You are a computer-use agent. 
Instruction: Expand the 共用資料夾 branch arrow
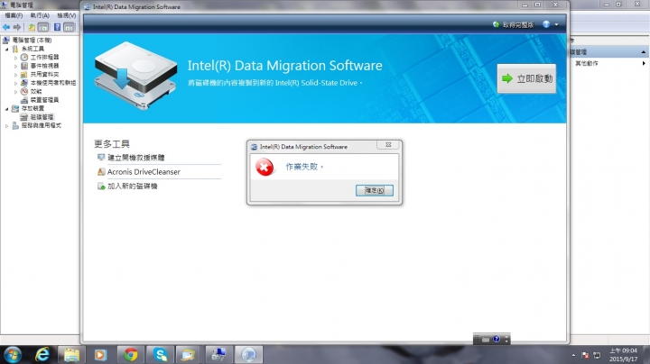point(15,75)
